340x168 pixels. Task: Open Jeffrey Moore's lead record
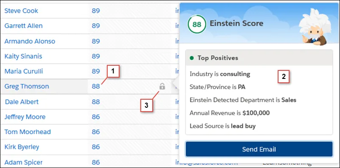[x=25, y=117]
